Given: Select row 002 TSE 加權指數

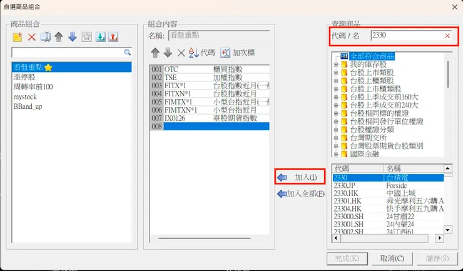Looking at the screenshot, I should [x=210, y=78].
